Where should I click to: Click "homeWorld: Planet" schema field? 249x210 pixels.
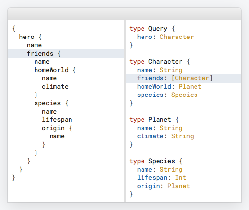[x=169, y=87]
